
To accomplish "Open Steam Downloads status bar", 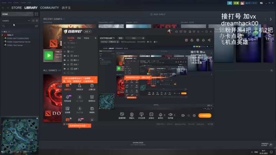I will point(138,144).
